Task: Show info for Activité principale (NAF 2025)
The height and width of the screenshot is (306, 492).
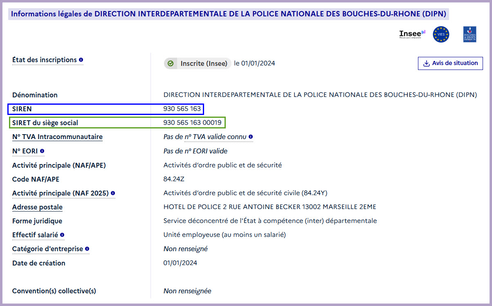Action: 113,193
